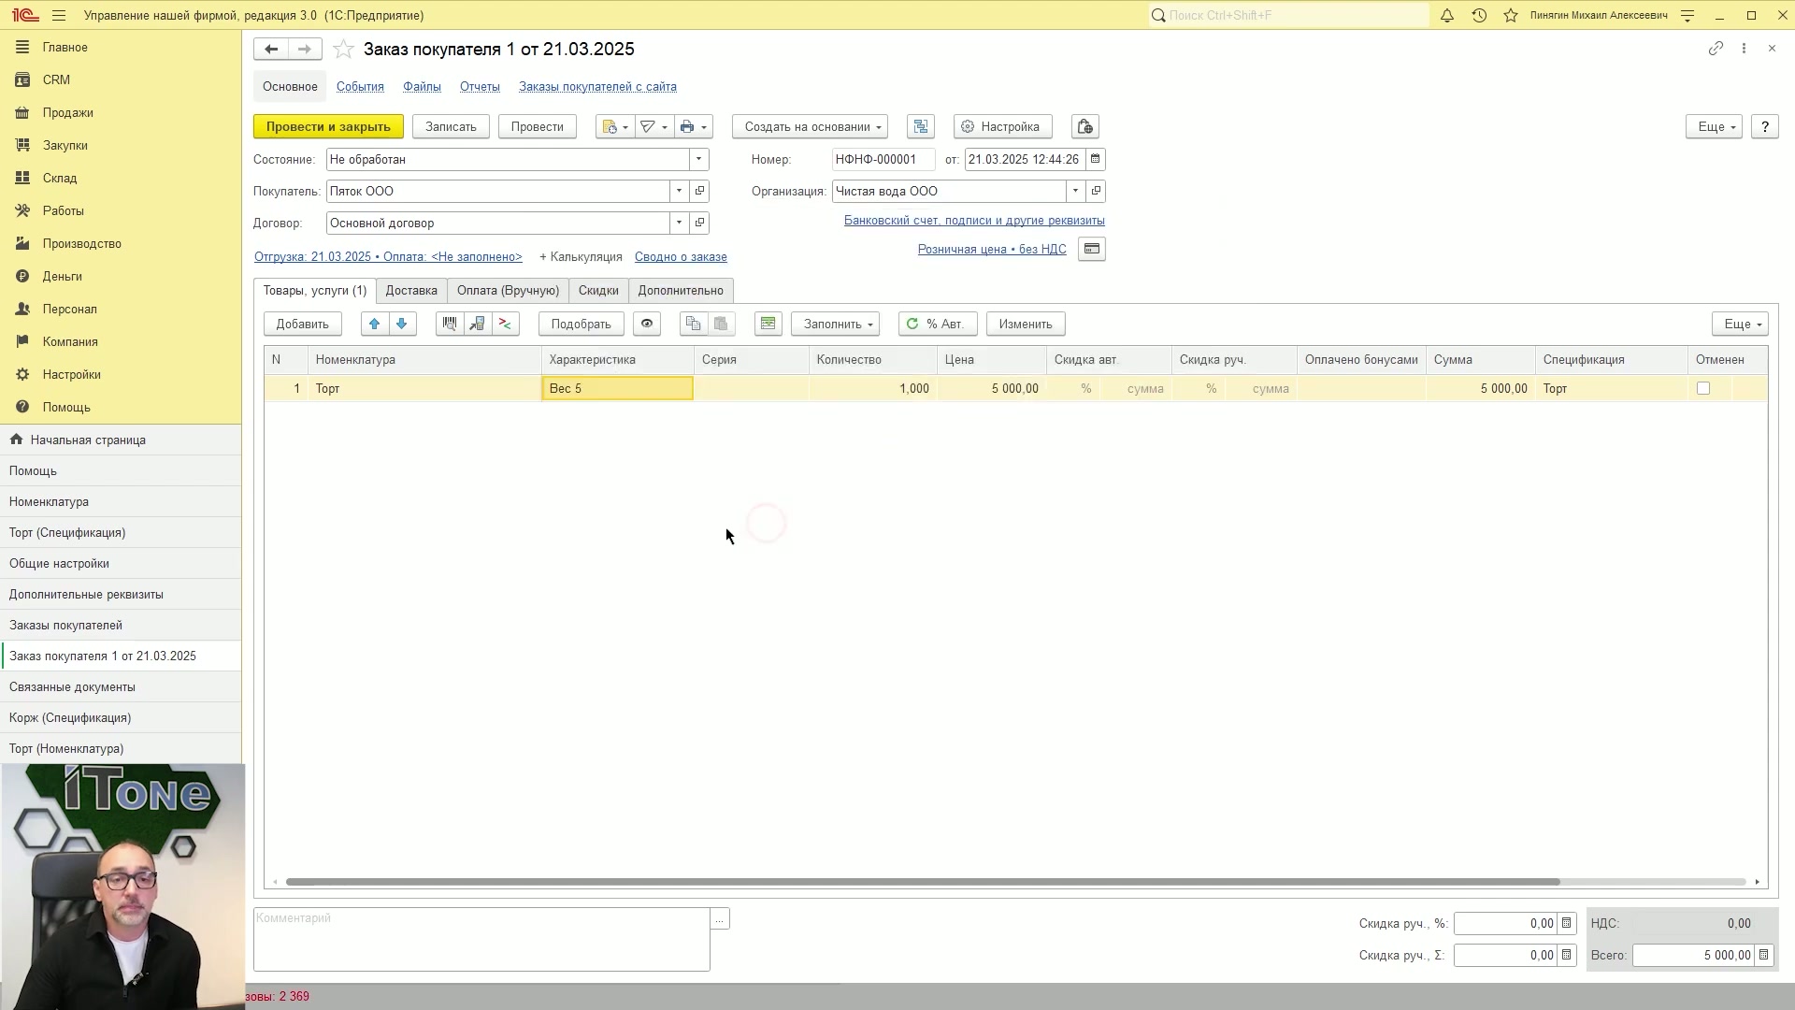Open the Продажи section in sidebar

[67, 112]
